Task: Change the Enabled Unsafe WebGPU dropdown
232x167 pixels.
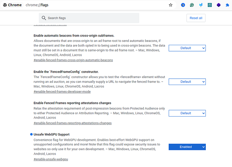Action: (x=187, y=147)
